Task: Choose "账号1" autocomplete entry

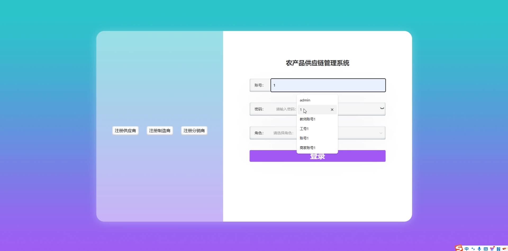Action: (317, 138)
